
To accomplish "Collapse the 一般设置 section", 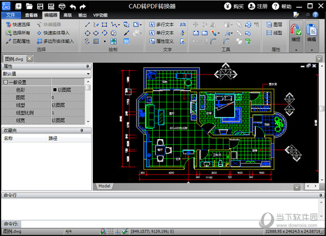I will pos(5,82).
